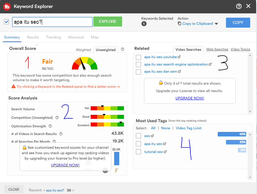Click the Video Tag Limit link

point(189,128)
